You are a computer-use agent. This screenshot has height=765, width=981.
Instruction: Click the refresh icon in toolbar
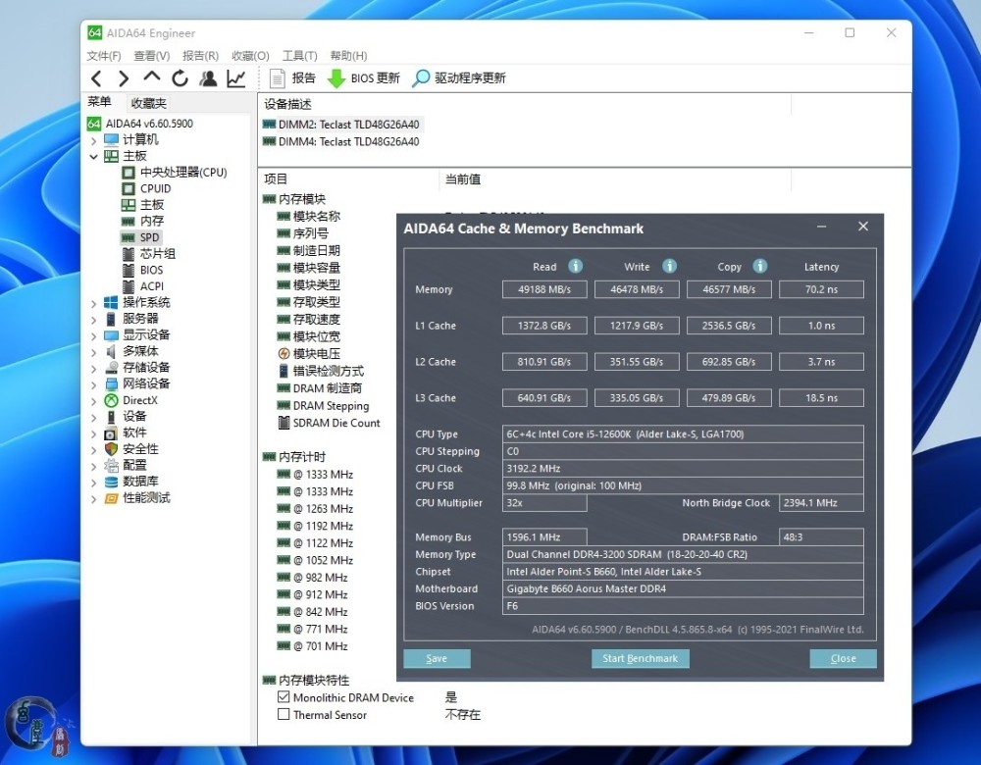[x=180, y=78]
